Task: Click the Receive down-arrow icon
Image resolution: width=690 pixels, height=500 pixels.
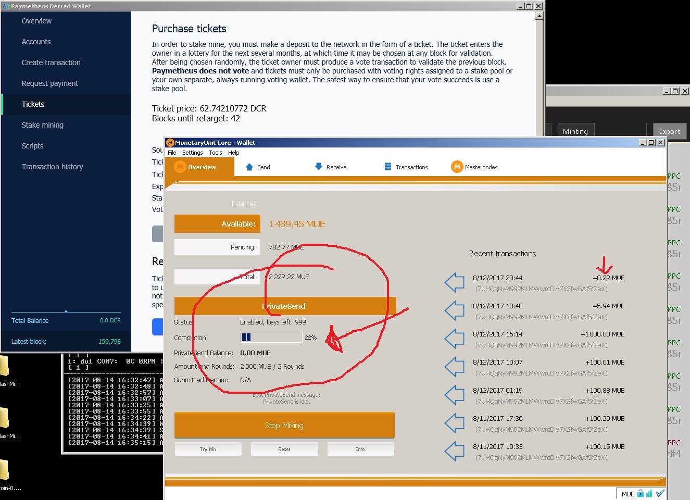Action: (319, 167)
